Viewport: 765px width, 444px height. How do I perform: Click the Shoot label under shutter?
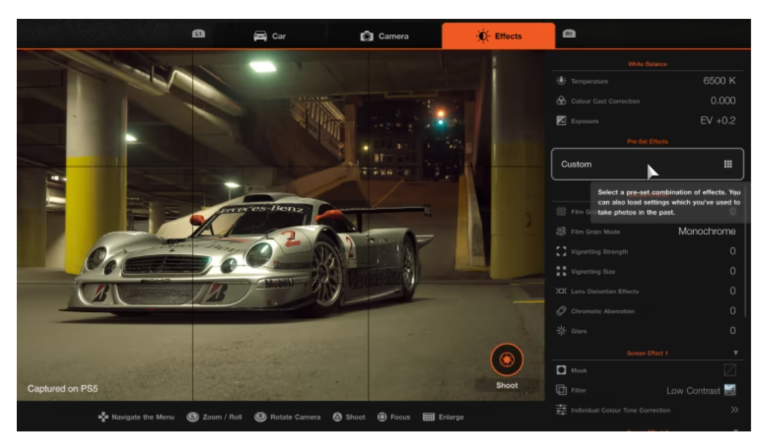(x=507, y=385)
